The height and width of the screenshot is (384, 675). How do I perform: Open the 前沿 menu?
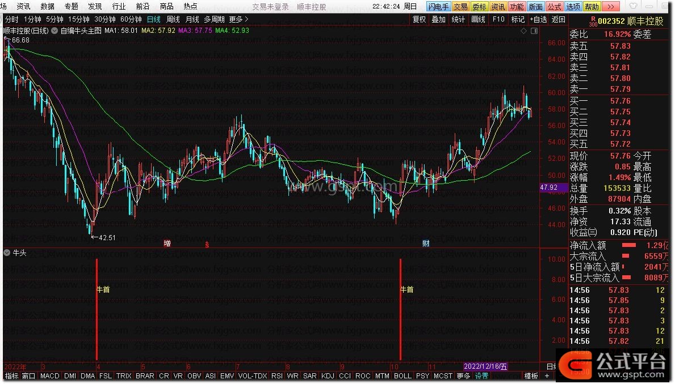pyautogui.click(x=142, y=6)
